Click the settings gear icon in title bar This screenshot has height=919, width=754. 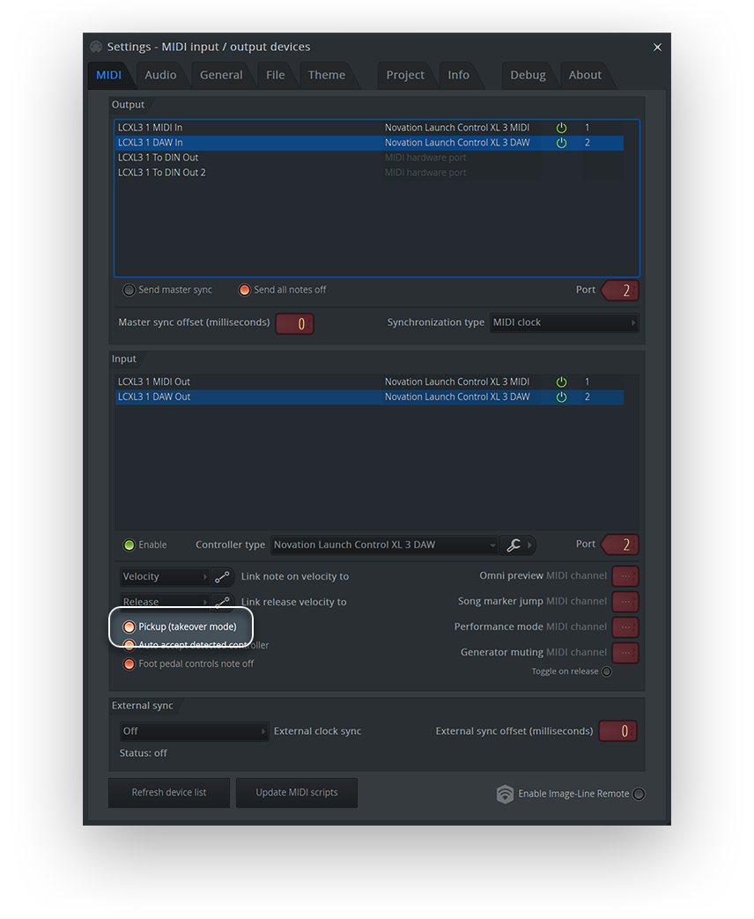tap(96, 47)
